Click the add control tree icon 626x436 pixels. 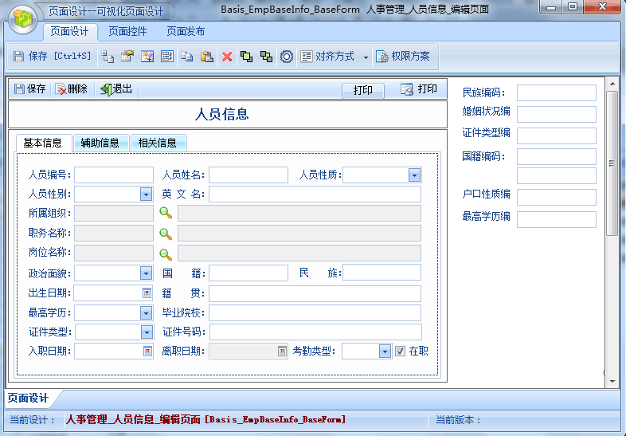(x=107, y=57)
